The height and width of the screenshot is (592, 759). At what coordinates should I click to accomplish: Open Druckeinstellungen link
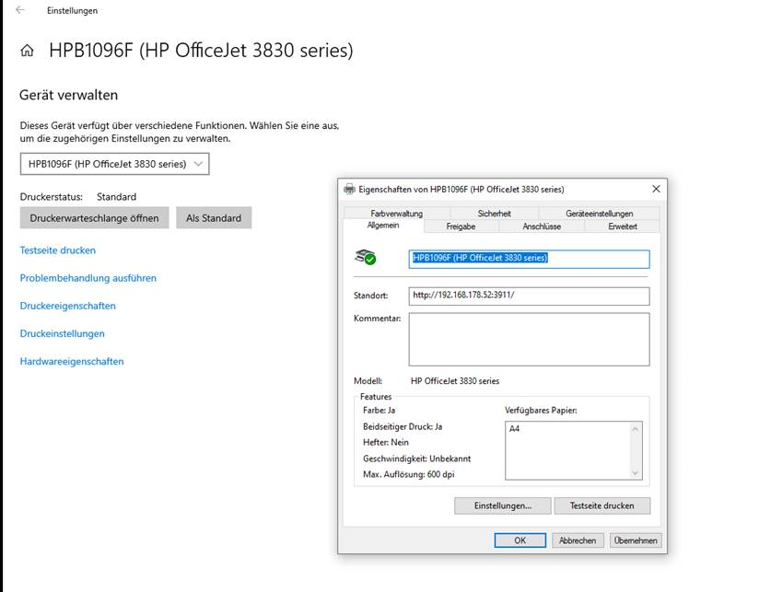[x=62, y=333]
